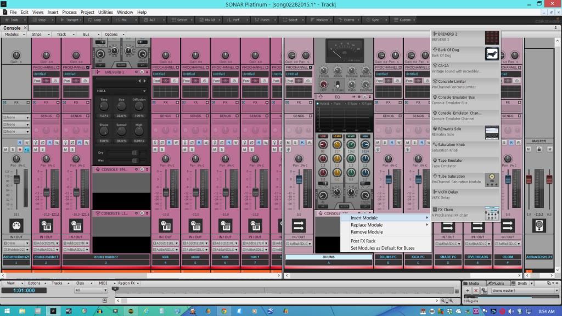Image resolution: width=562 pixels, height=316 pixels.
Task: Open the Utilities menu
Action: (105, 12)
